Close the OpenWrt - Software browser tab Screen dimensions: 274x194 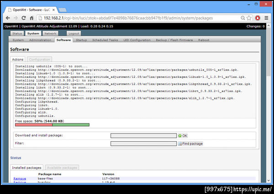click(53, 10)
